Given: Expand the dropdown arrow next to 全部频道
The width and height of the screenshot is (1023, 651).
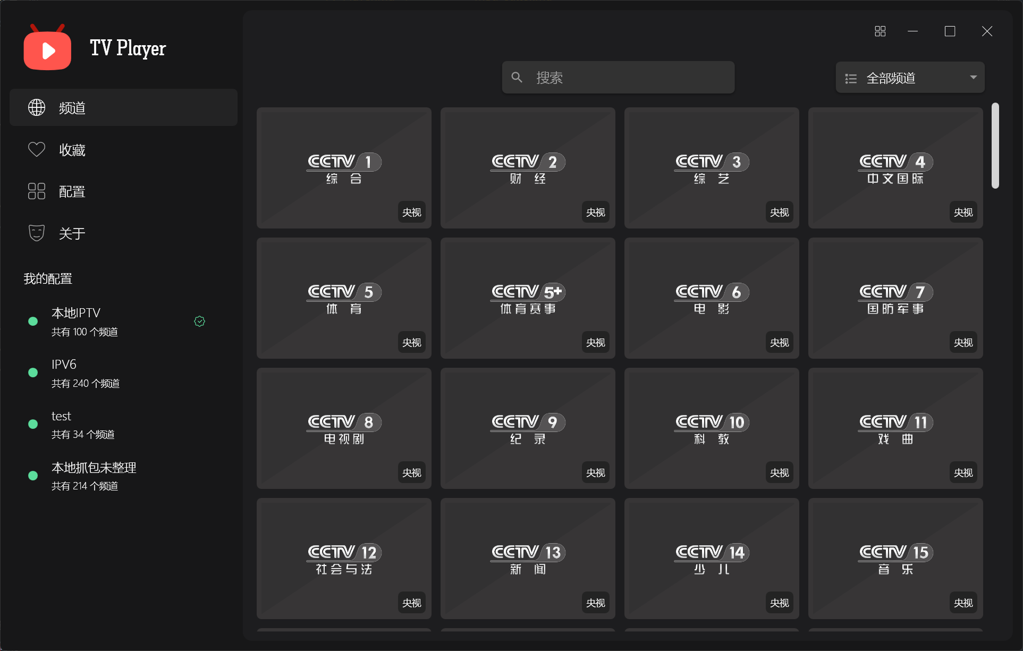Looking at the screenshot, I should coord(974,77).
